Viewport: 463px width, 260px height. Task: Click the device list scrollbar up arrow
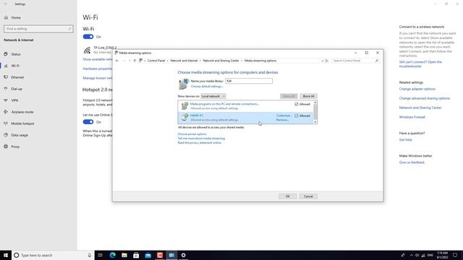pyautogui.click(x=315, y=103)
